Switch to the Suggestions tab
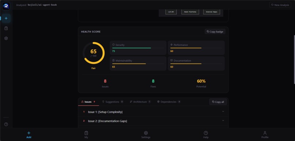Viewport: 295px width, 141px height. [x=113, y=102]
